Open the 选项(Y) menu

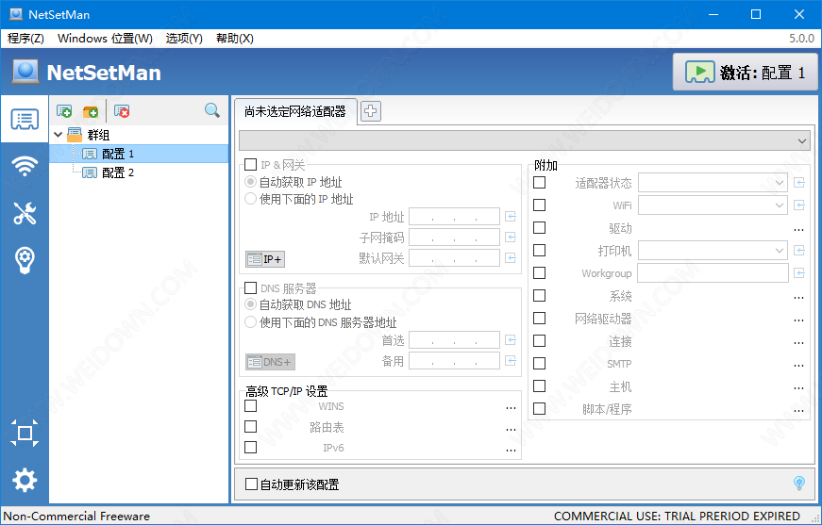point(184,39)
